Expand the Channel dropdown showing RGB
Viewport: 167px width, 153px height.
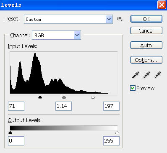point(56,35)
